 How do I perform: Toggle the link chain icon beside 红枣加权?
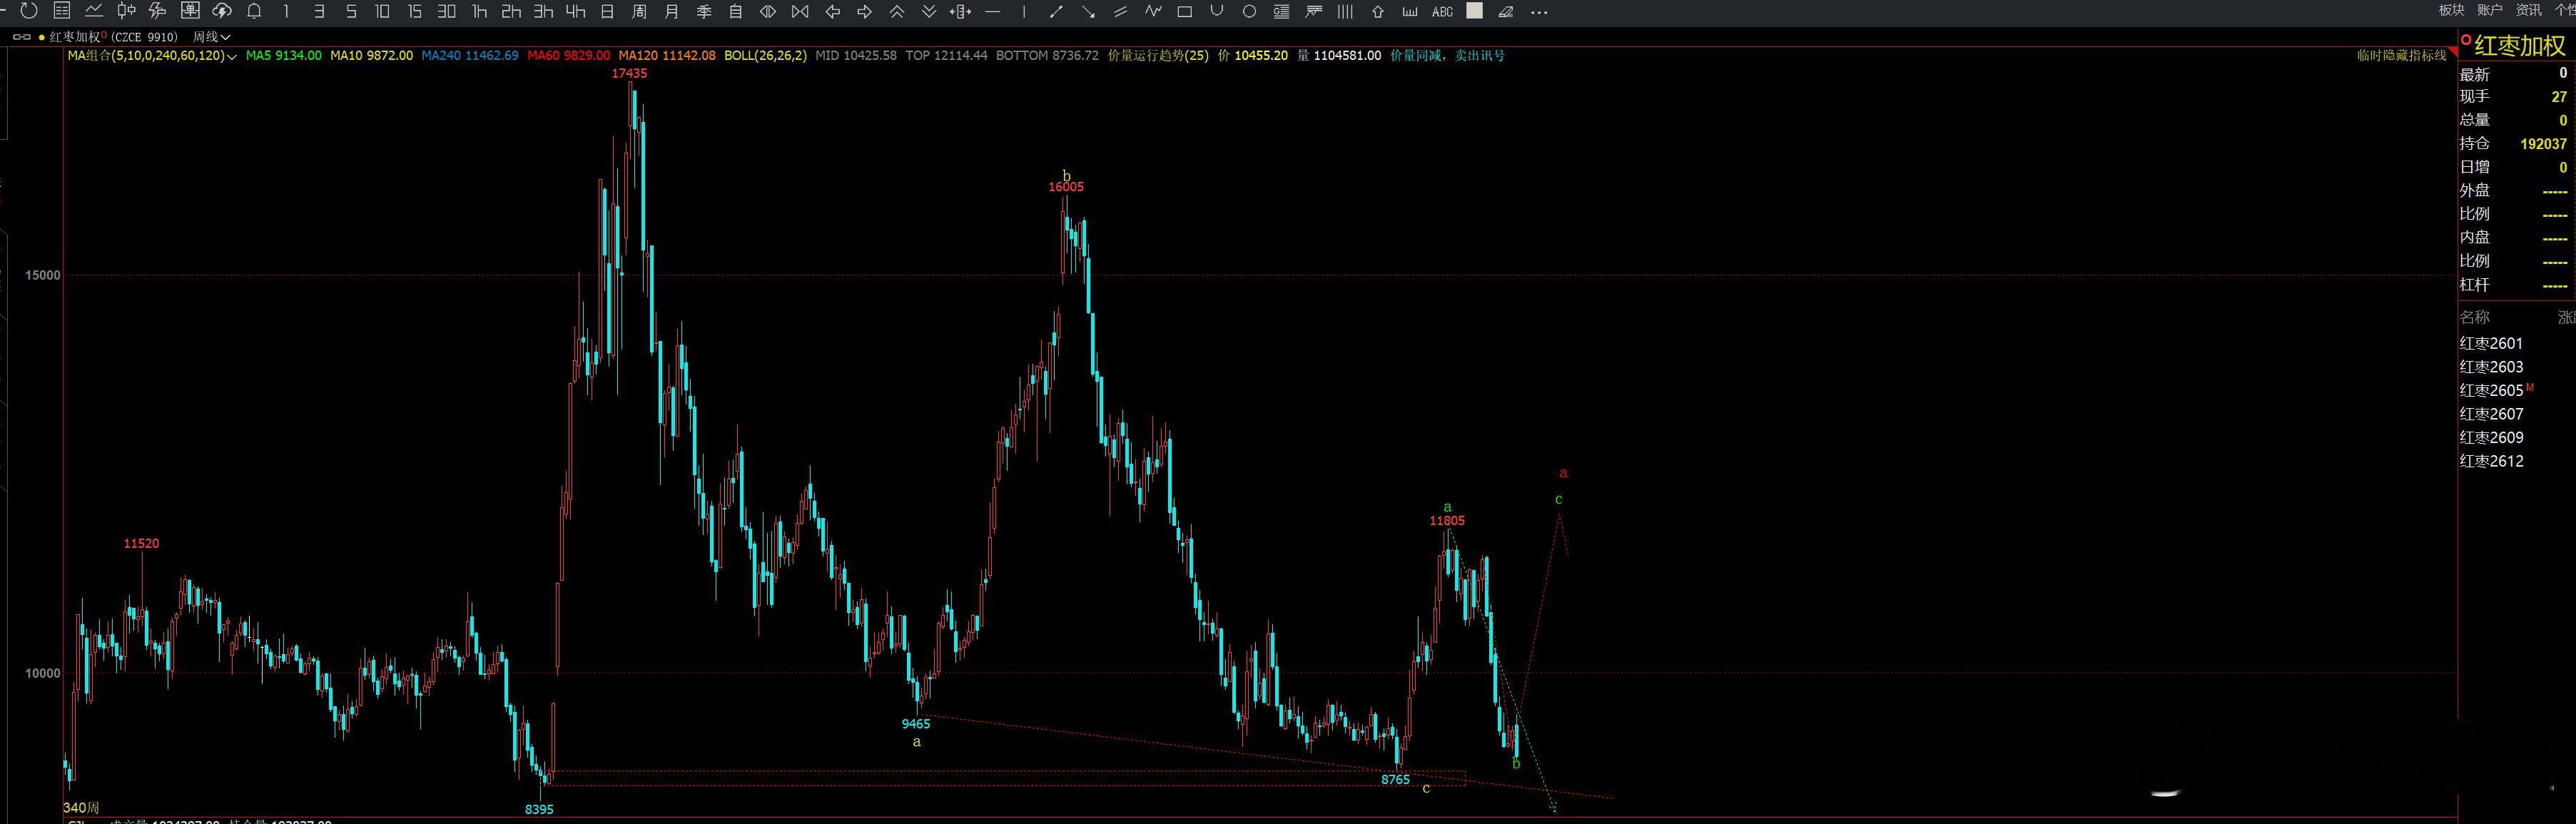[21, 37]
